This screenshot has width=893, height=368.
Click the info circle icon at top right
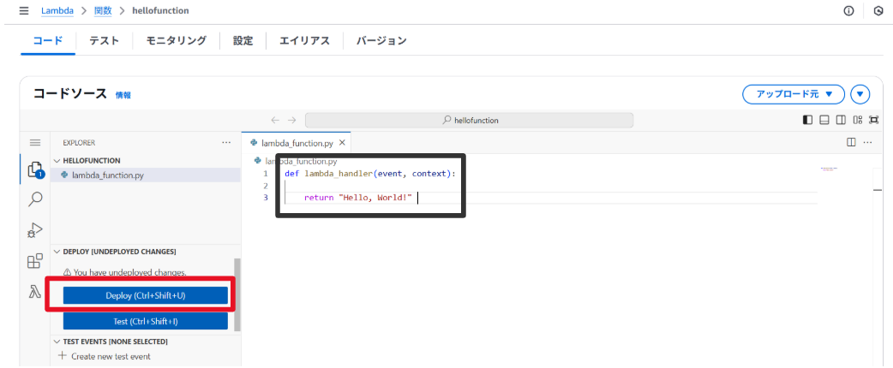click(848, 11)
